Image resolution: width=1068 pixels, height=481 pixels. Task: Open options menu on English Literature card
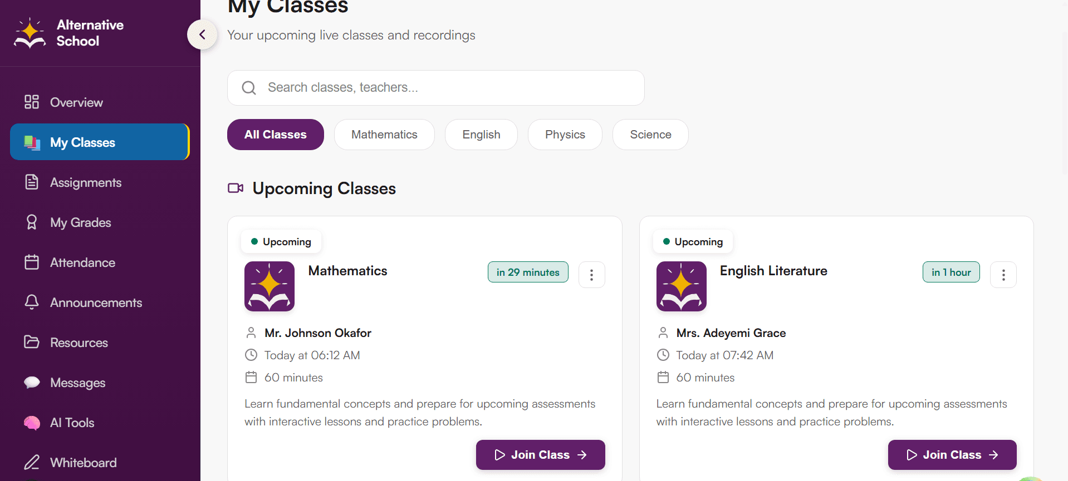point(1003,274)
